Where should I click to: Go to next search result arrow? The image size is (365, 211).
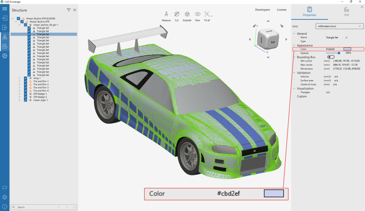pyautogui.click(x=67, y=207)
